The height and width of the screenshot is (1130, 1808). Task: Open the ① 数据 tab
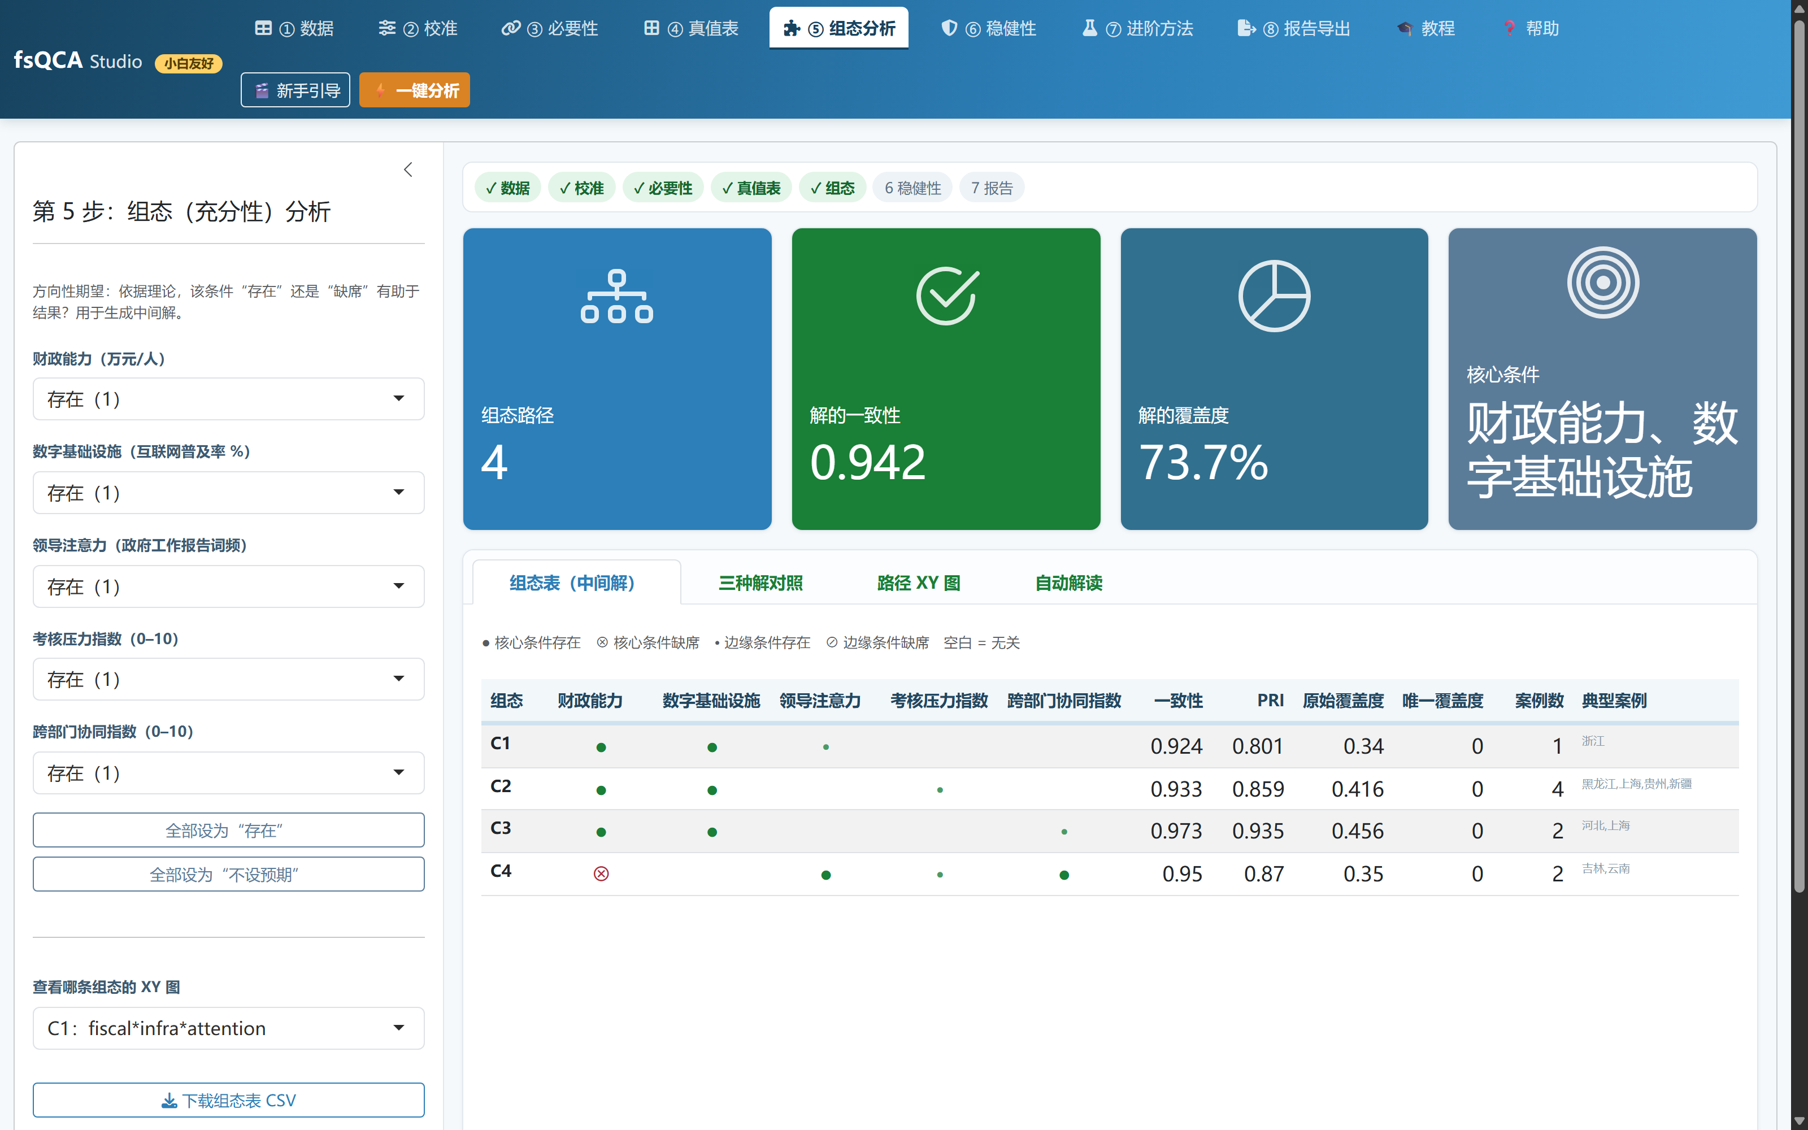[294, 28]
